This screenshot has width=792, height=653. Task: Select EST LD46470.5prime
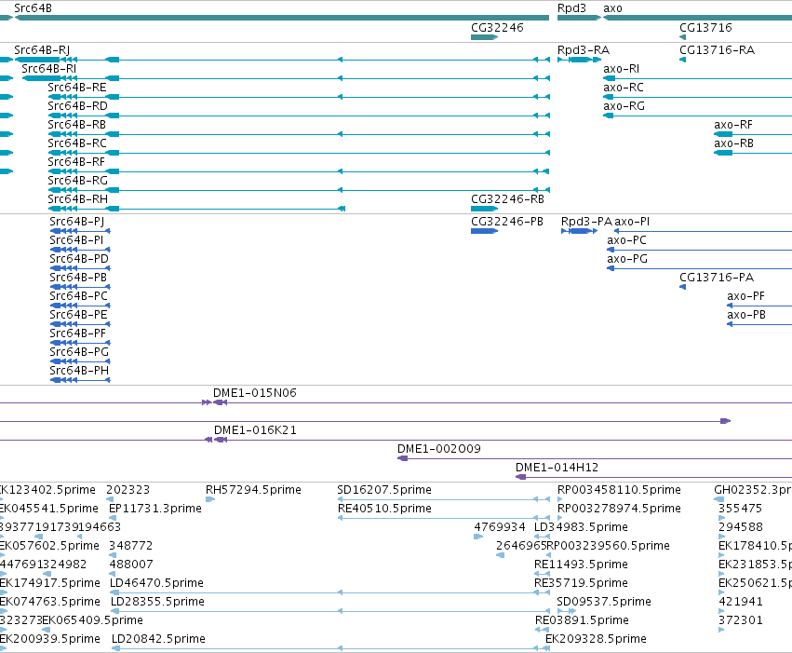156,583
